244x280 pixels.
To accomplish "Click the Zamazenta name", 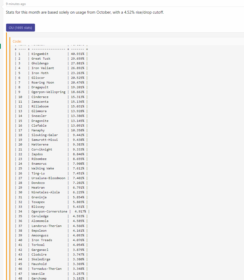I will (40, 102).
